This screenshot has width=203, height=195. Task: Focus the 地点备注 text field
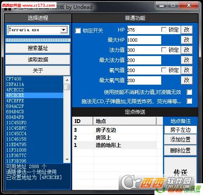pos(180,130)
